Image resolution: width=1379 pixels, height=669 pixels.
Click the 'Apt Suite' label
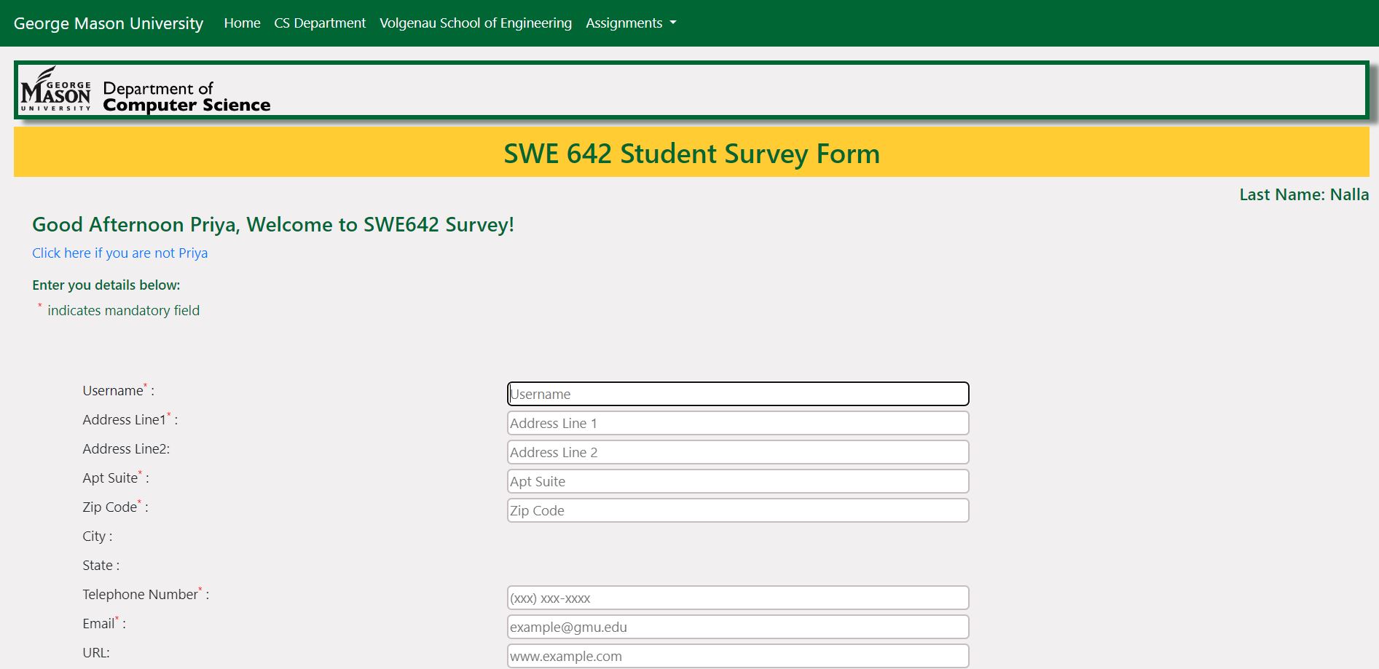(x=115, y=478)
